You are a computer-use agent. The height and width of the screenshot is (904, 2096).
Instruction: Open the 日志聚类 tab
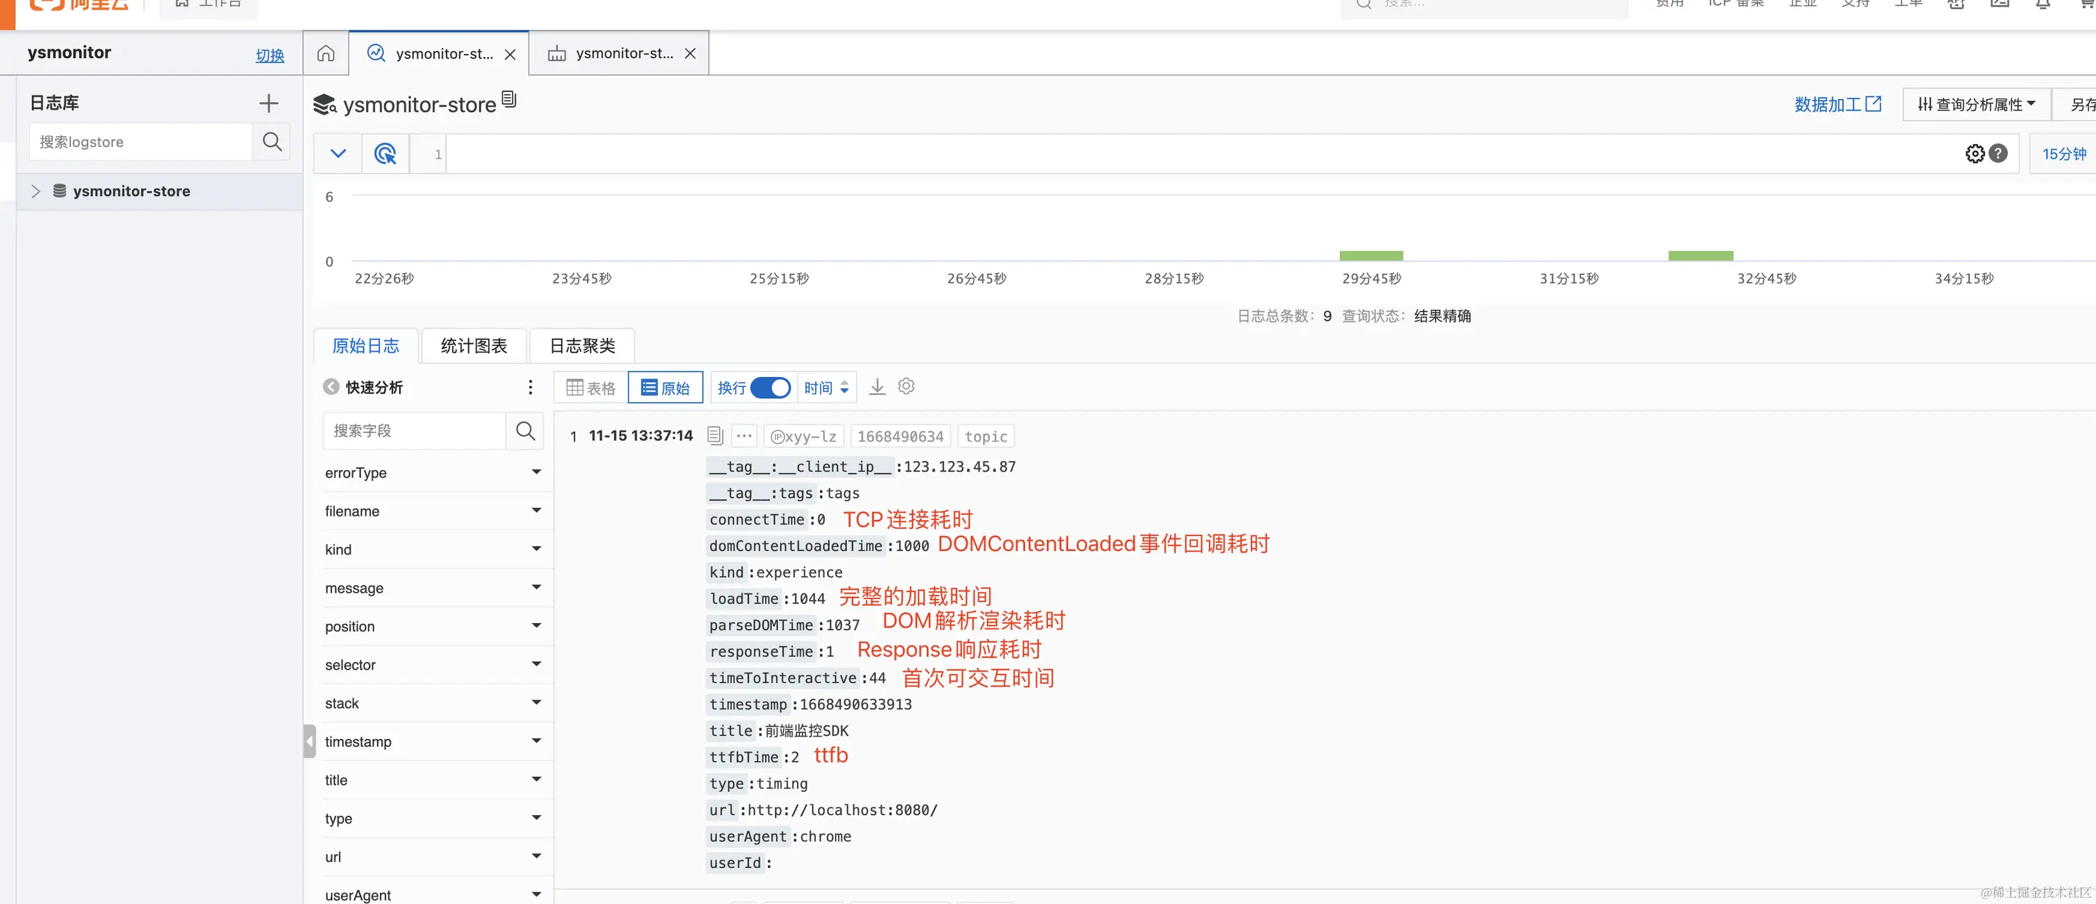[582, 346]
